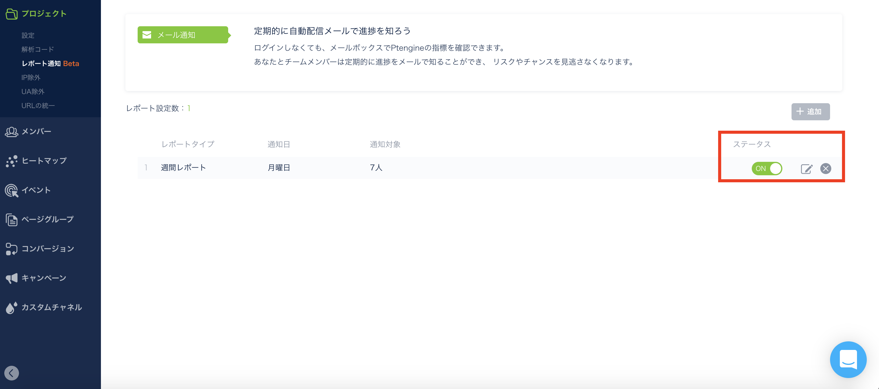Viewport: 879px width, 389px height.
Task: Click the プロジェクト folder icon
Action: click(12, 14)
